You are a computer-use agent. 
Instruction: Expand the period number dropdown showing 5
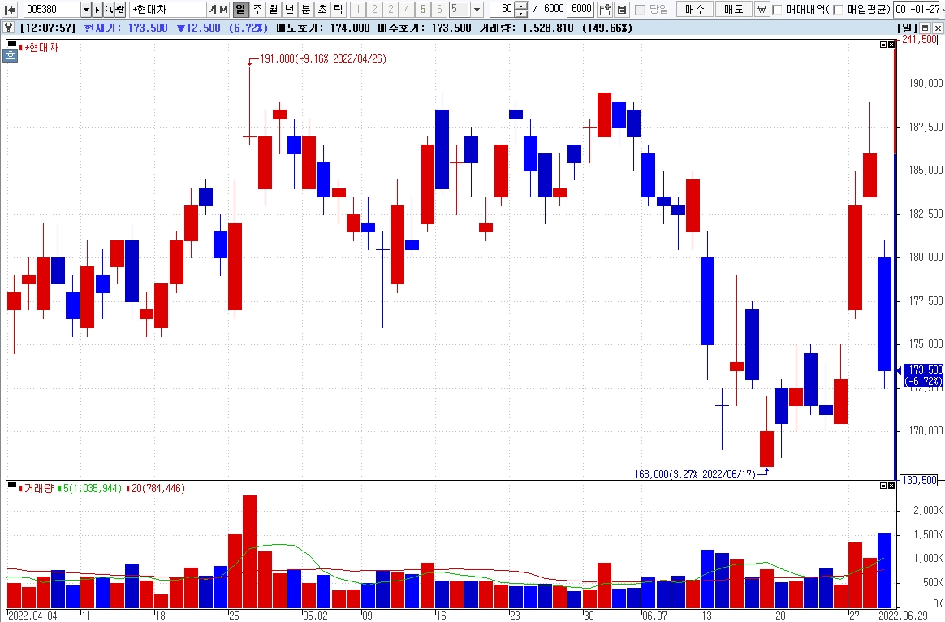click(477, 9)
